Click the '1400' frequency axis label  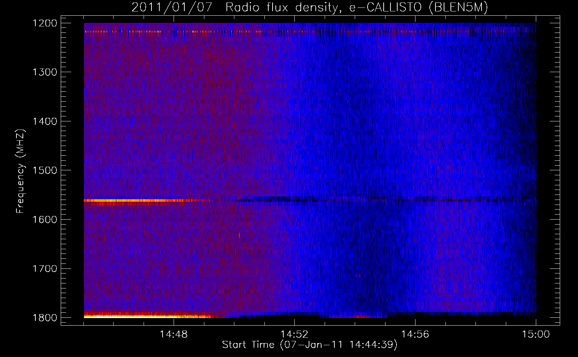[x=45, y=121]
